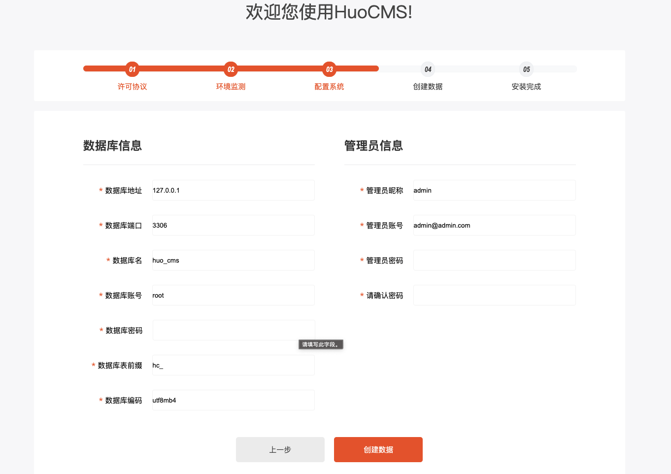Select the 许可协议 step label
The height and width of the screenshot is (474, 671).
tap(132, 87)
